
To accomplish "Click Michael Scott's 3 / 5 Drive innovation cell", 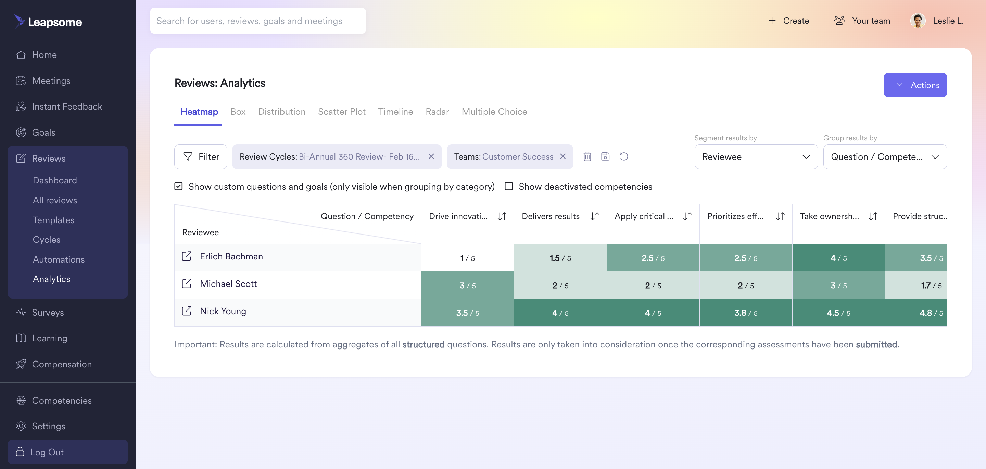I will (x=467, y=285).
